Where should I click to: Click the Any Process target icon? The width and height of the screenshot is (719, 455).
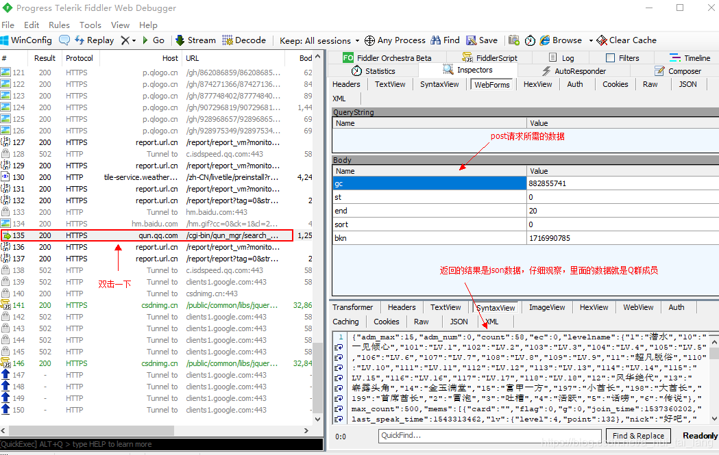coord(369,40)
